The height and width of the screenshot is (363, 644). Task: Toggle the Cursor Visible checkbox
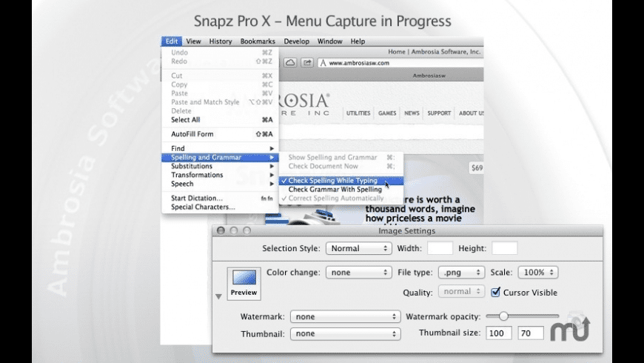coord(496,293)
